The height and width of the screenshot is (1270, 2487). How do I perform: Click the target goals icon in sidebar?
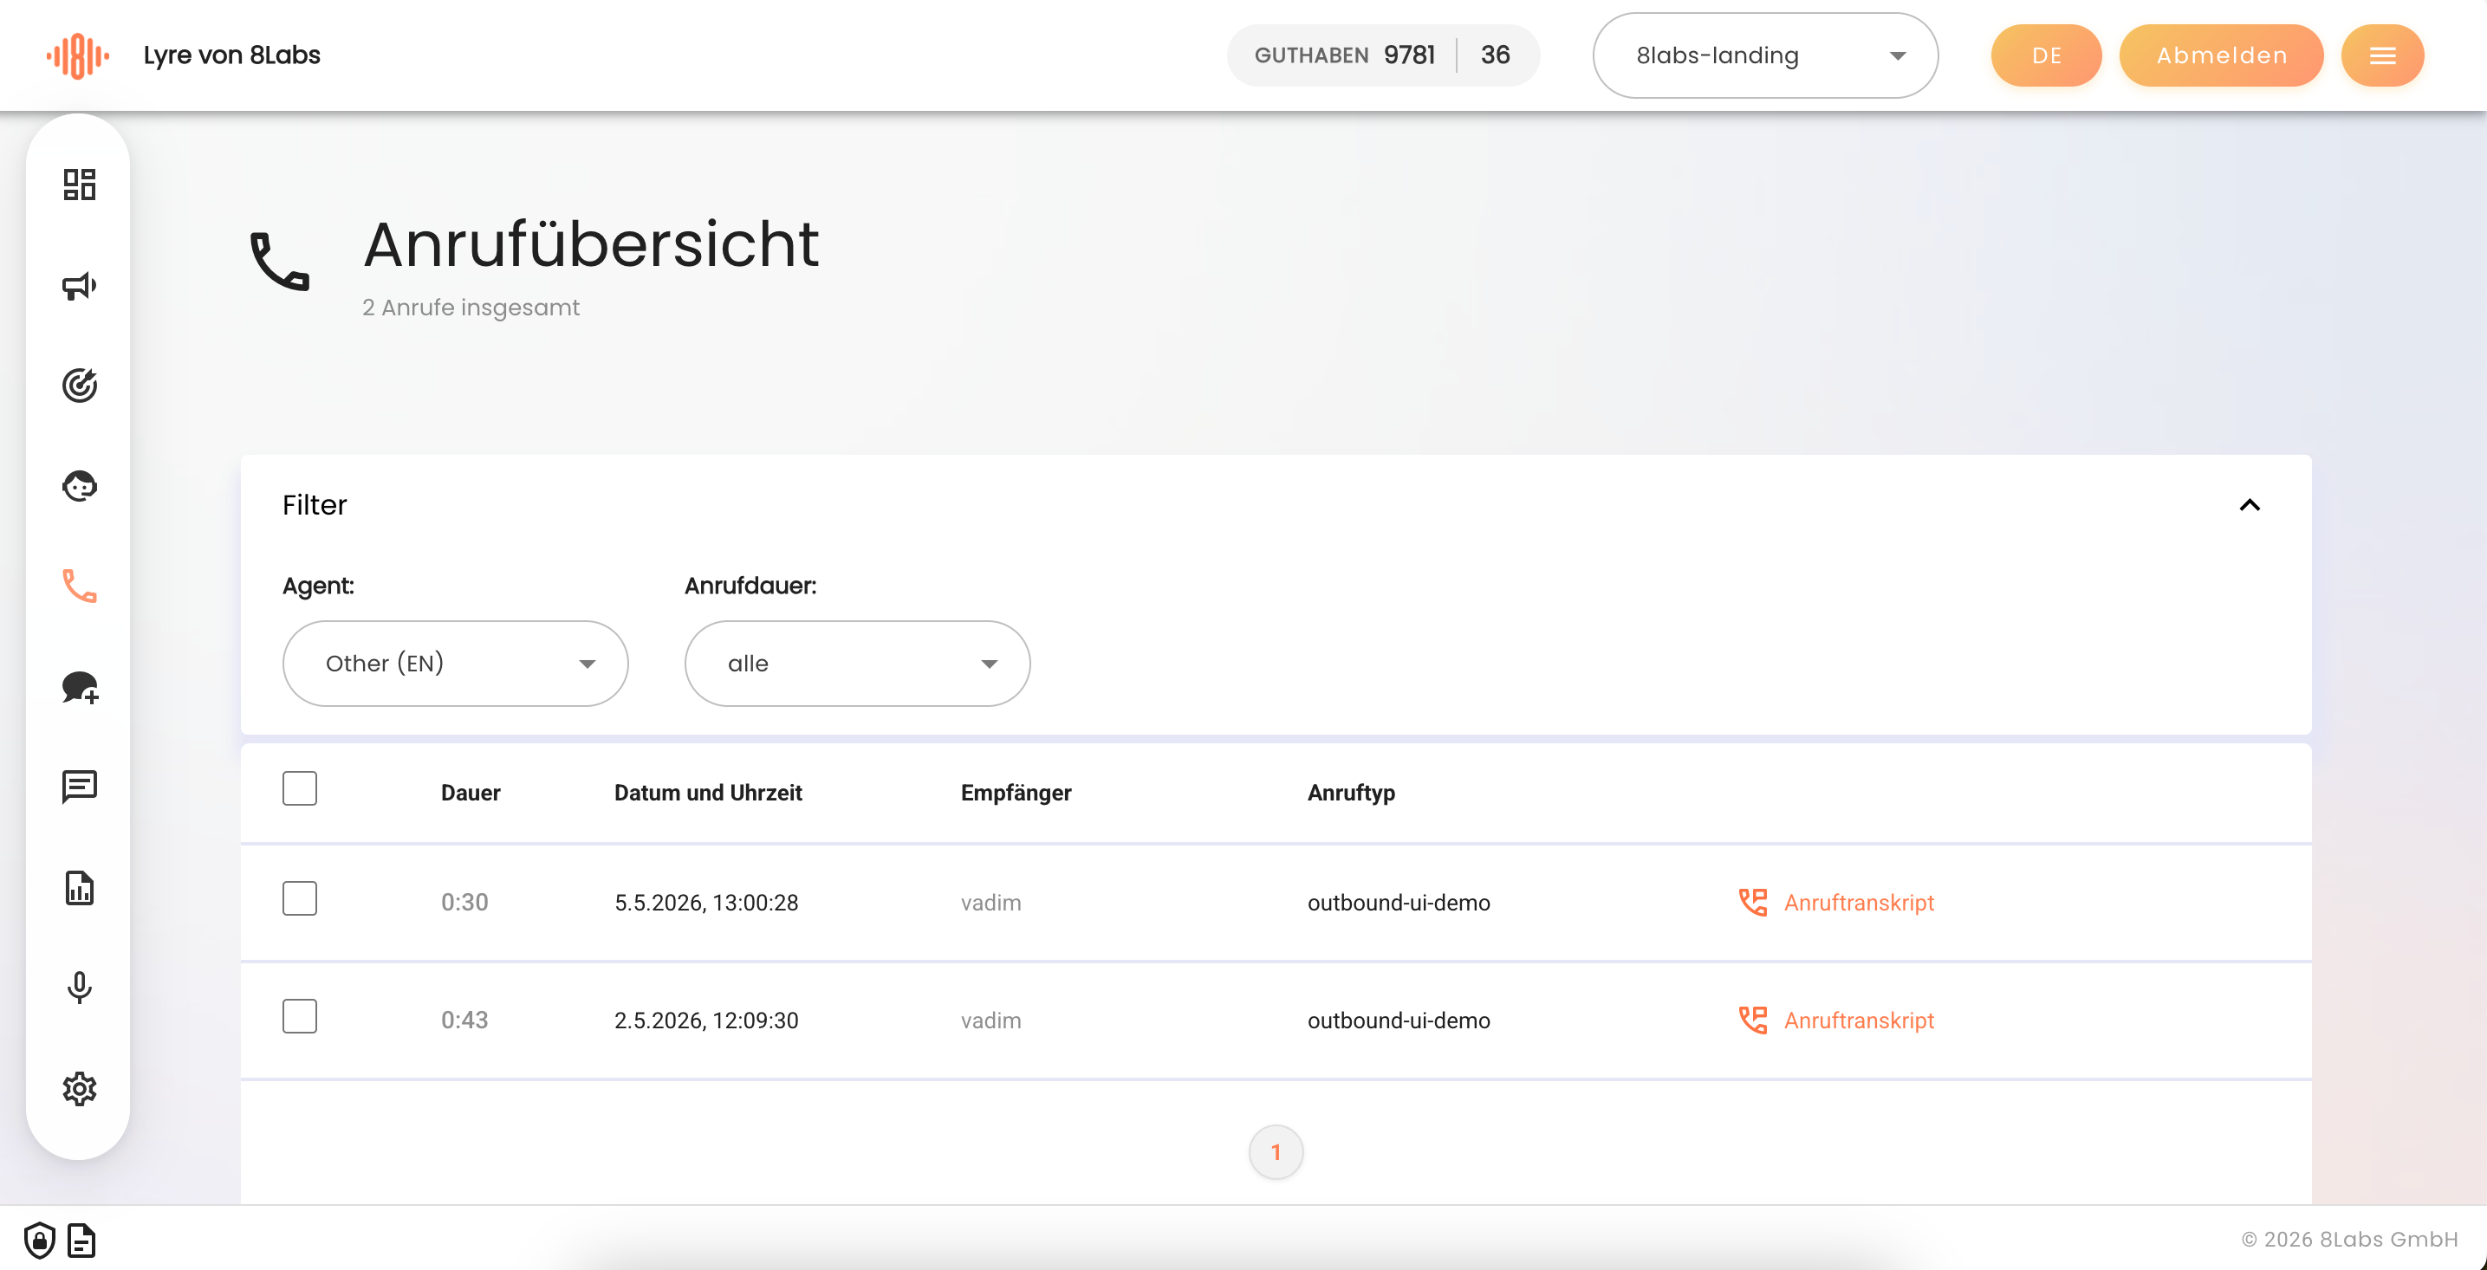79,385
